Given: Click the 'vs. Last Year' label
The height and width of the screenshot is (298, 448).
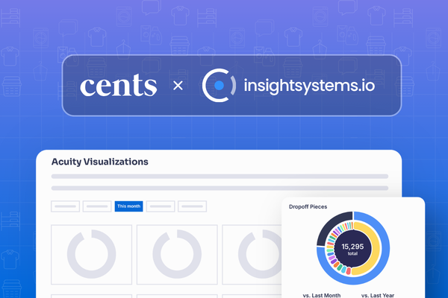Looking at the screenshot, I should (378, 295).
